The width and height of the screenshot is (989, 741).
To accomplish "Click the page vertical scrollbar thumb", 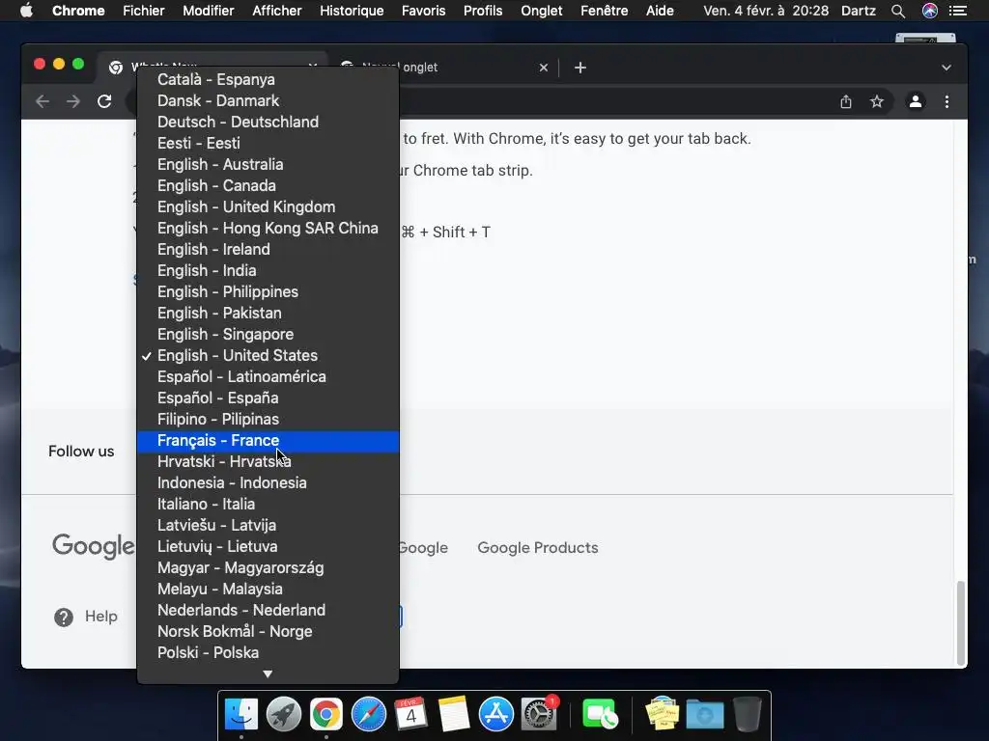I will [961, 622].
